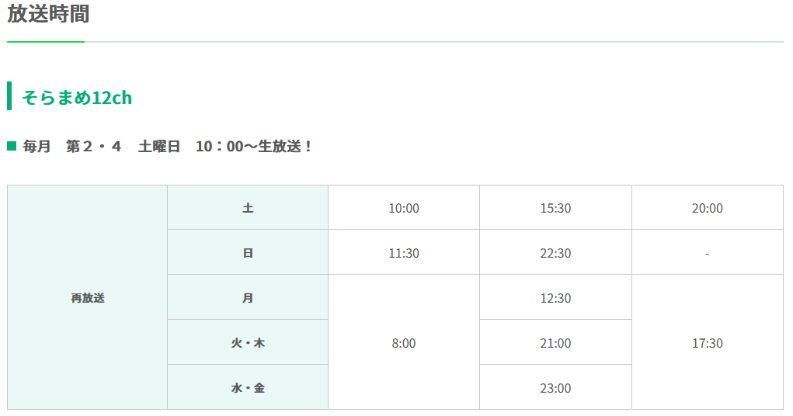Select the 21:00 time cell
Screen dimensions: 793x416
click(555, 342)
